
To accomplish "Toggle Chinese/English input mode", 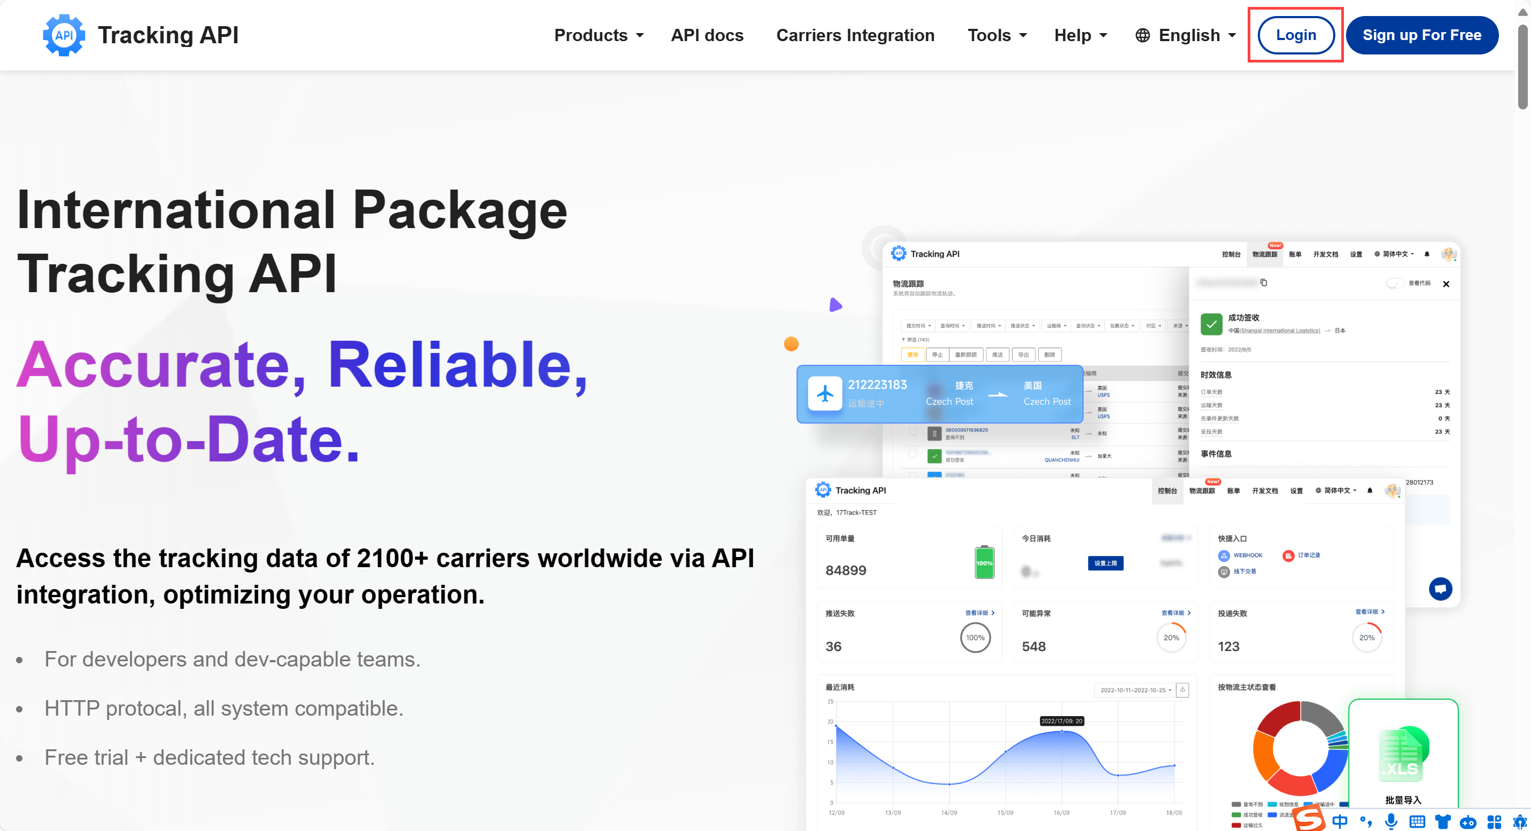I will coord(1340,821).
